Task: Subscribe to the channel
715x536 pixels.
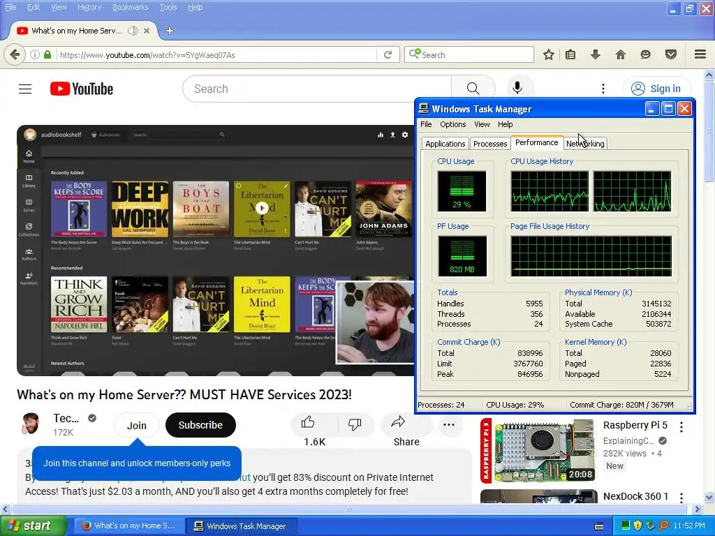Action: (200, 425)
